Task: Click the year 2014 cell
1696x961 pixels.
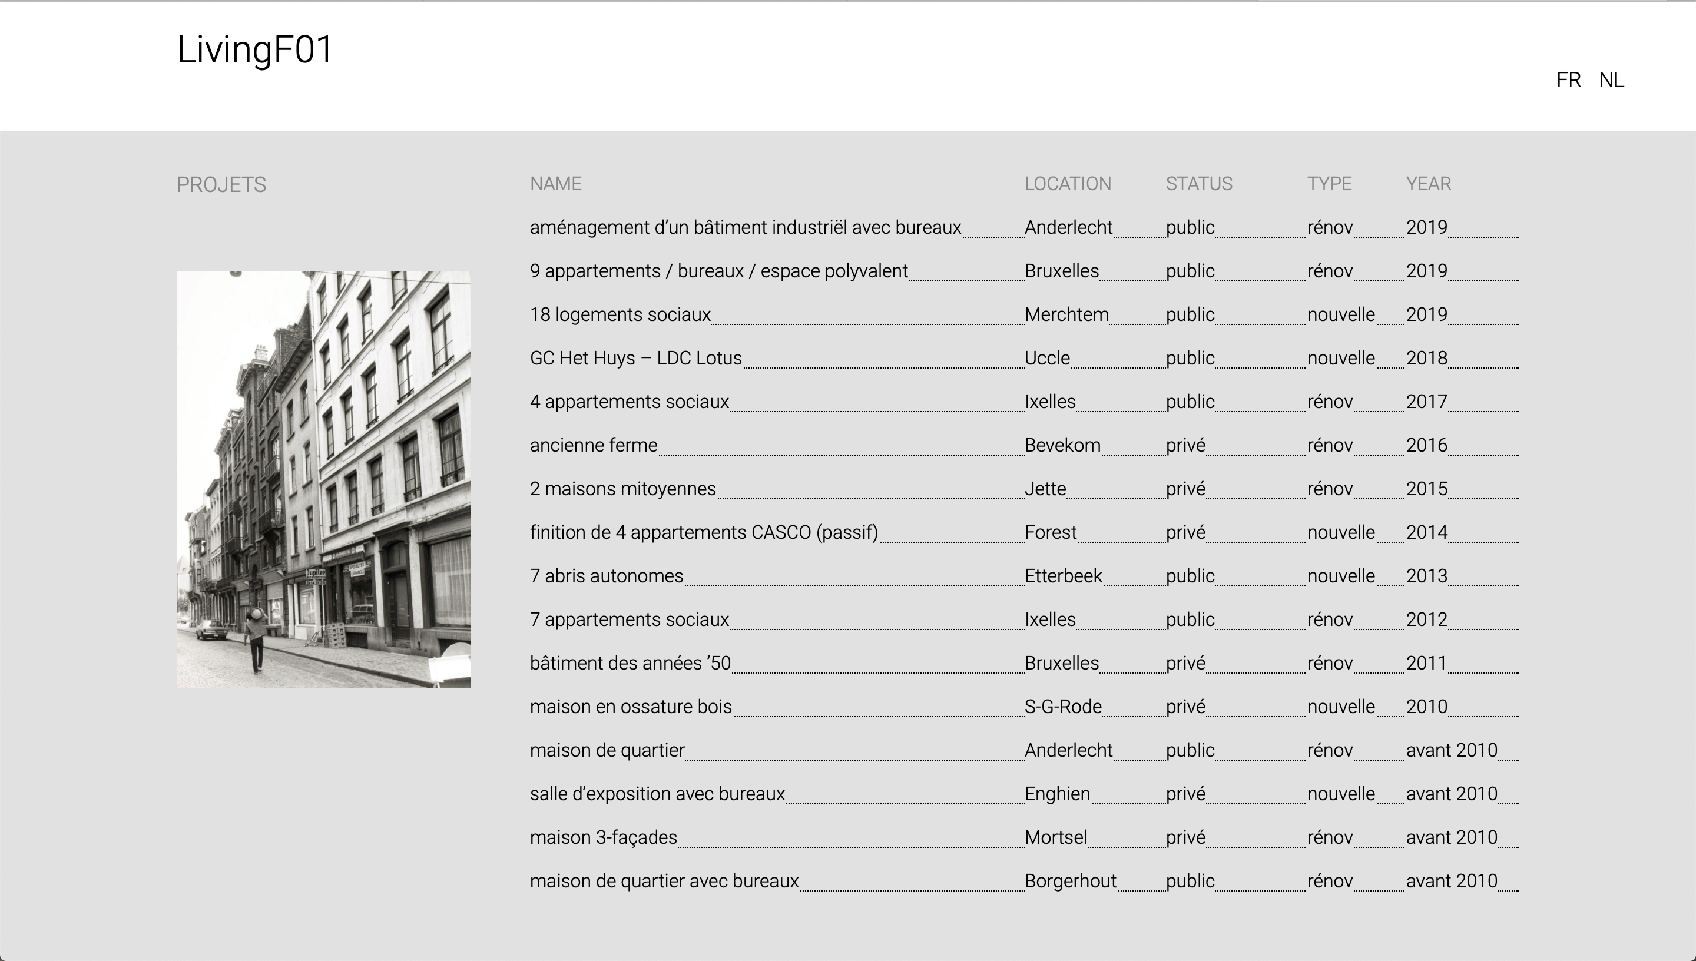Action: 1427,533
